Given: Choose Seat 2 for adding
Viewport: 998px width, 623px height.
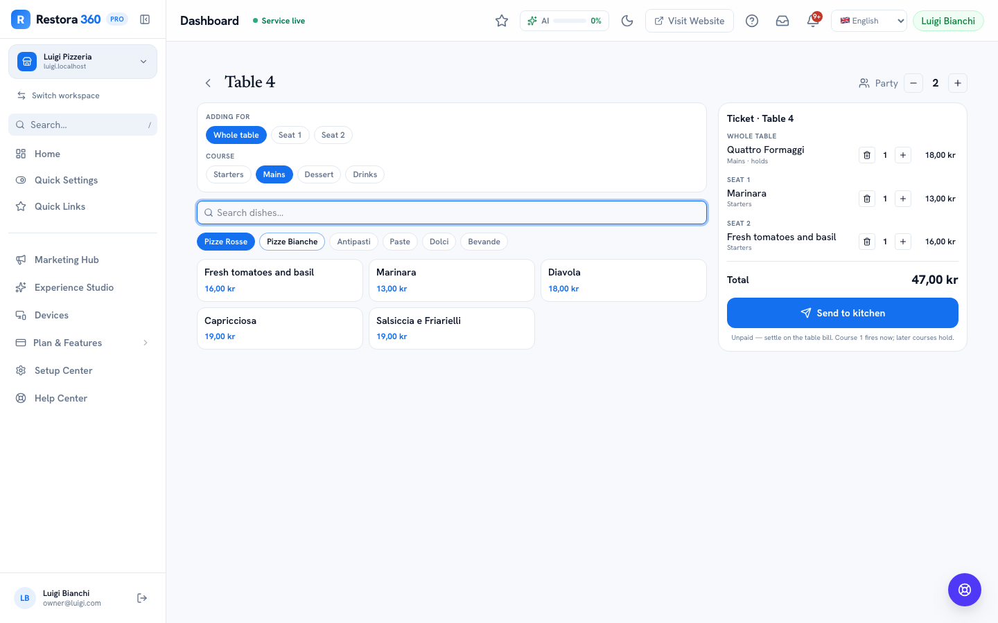Looking at the screenshot, I should click(x=333, y=135).
